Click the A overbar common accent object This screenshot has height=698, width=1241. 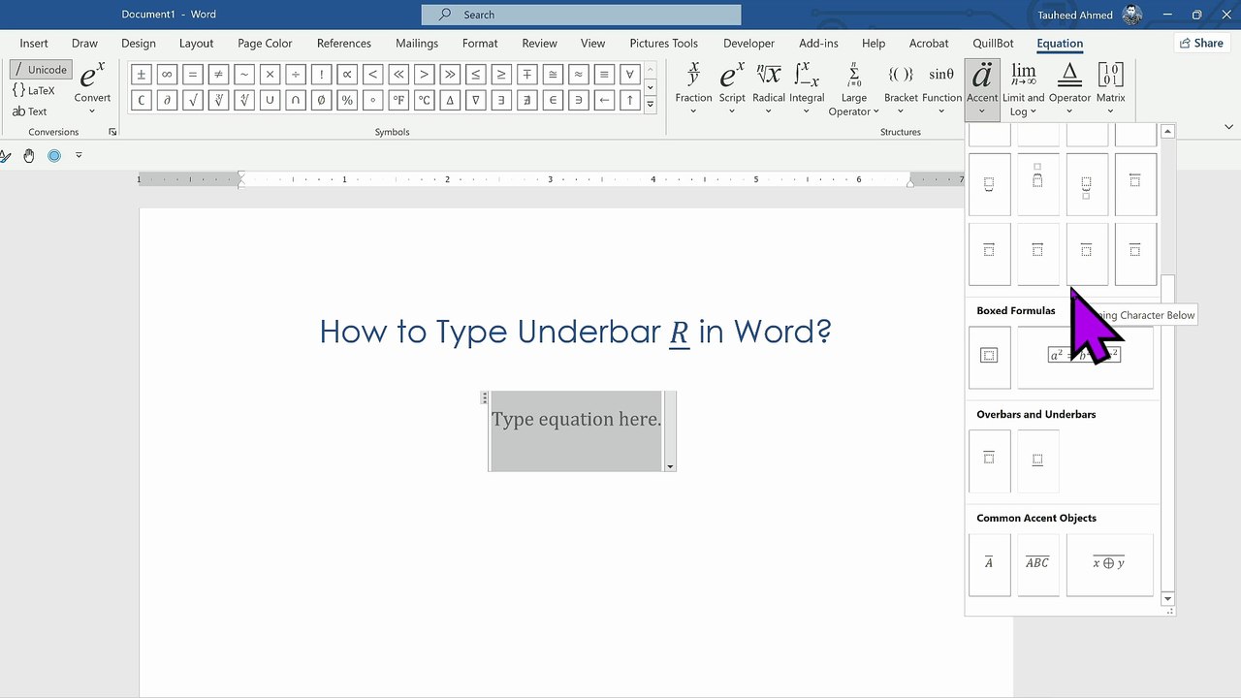(x=989, y=564)
